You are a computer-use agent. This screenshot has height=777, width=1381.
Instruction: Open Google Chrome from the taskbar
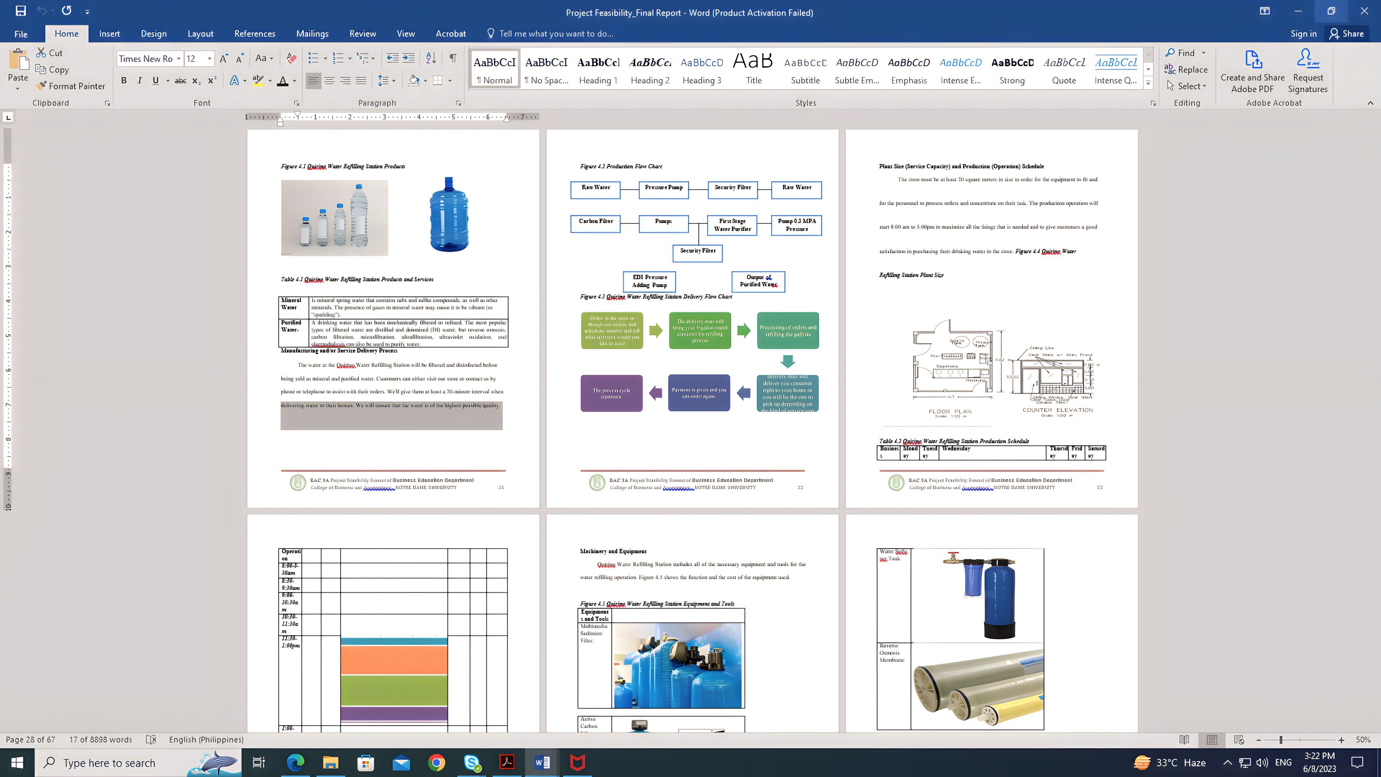pos(436,763)
